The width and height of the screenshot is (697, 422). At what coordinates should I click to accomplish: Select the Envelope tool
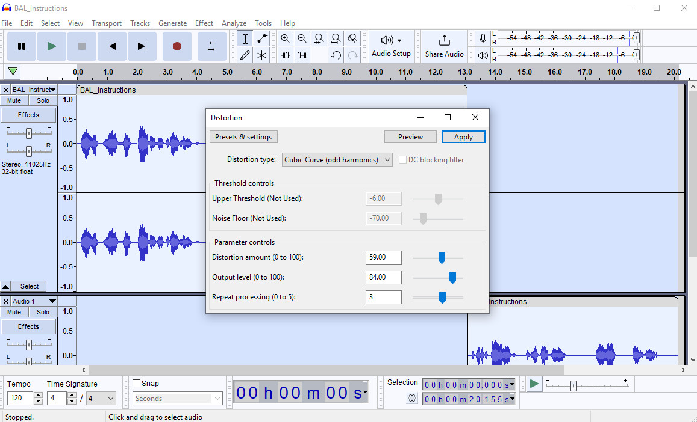[261, 38]
